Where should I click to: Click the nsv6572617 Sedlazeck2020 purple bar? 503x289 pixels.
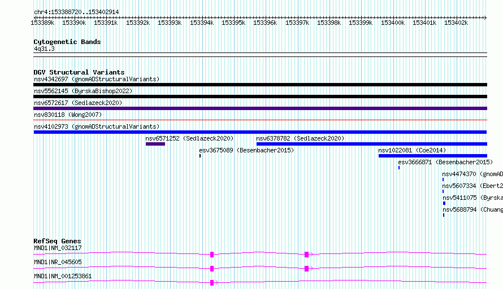(260, 108)
